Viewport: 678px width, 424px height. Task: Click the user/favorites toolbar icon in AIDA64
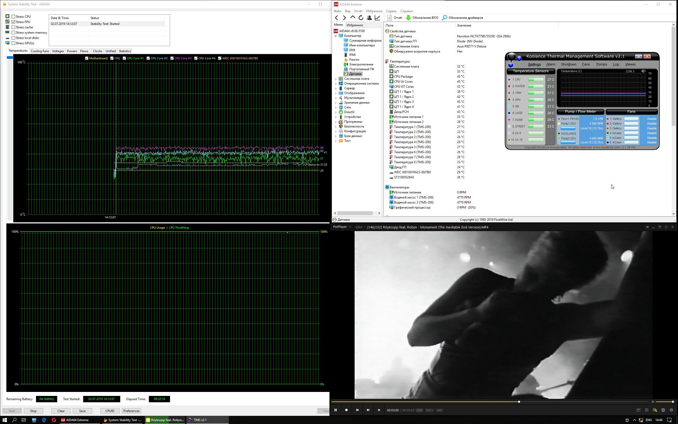click(369, 18)
